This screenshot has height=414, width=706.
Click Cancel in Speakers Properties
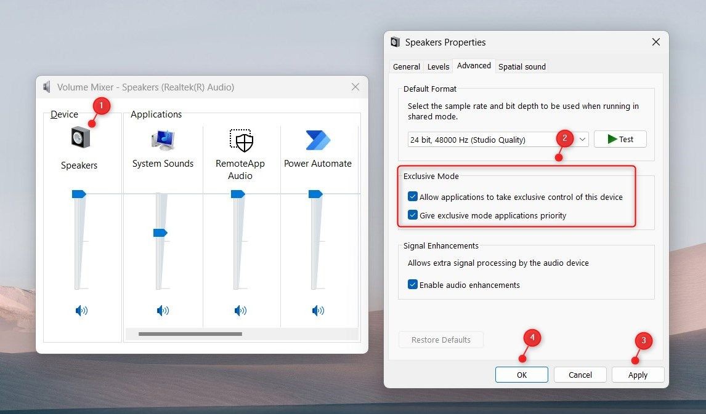(x=580, y=375)
